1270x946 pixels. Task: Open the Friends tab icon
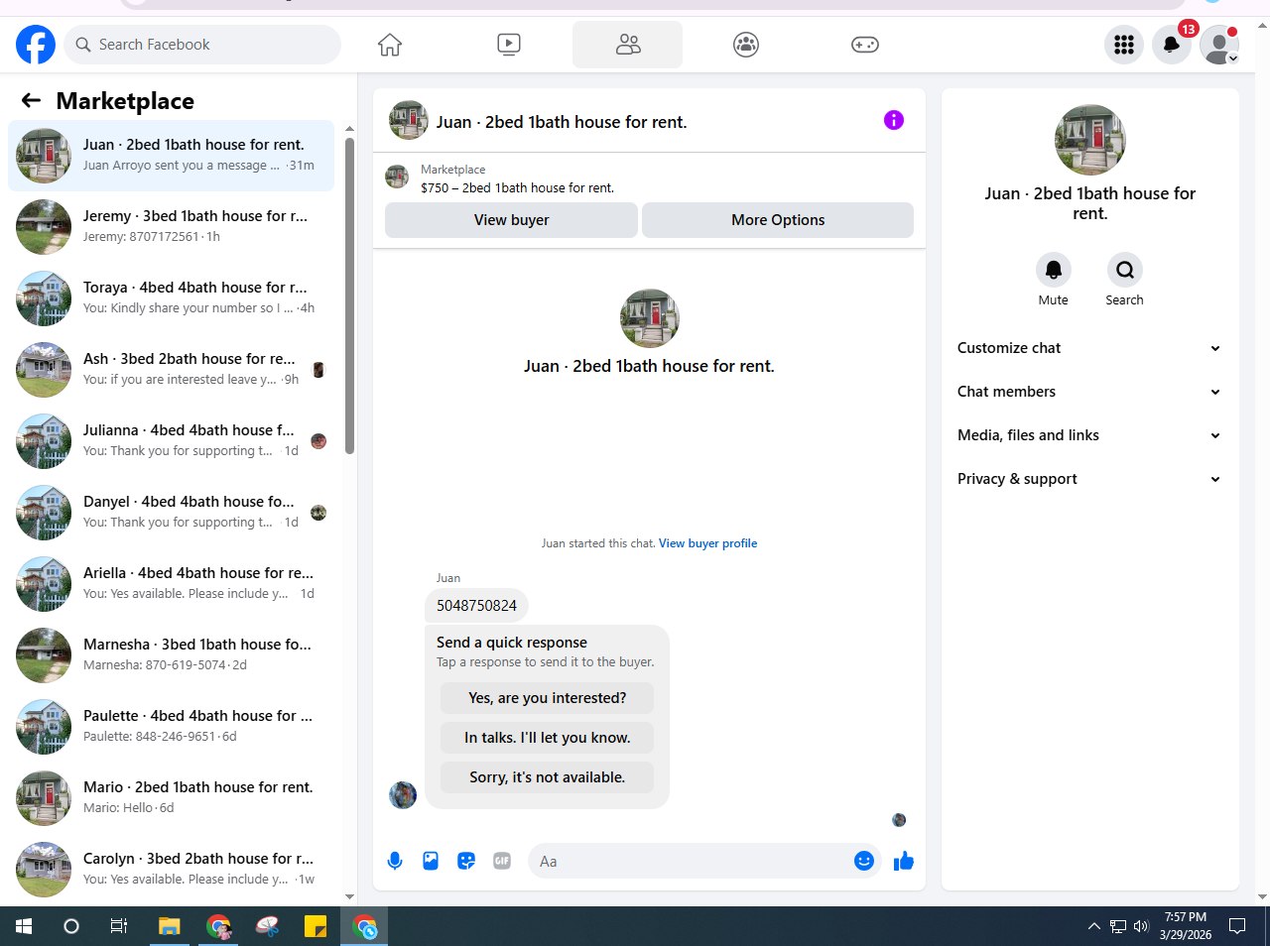pos(628,45)
